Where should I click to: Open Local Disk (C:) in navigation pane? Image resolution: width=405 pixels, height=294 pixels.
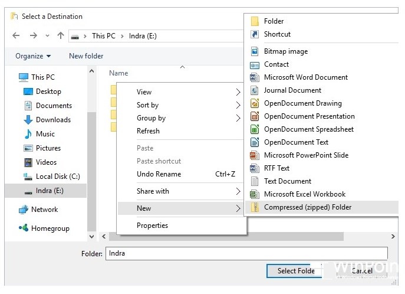[x=57, y=177]
